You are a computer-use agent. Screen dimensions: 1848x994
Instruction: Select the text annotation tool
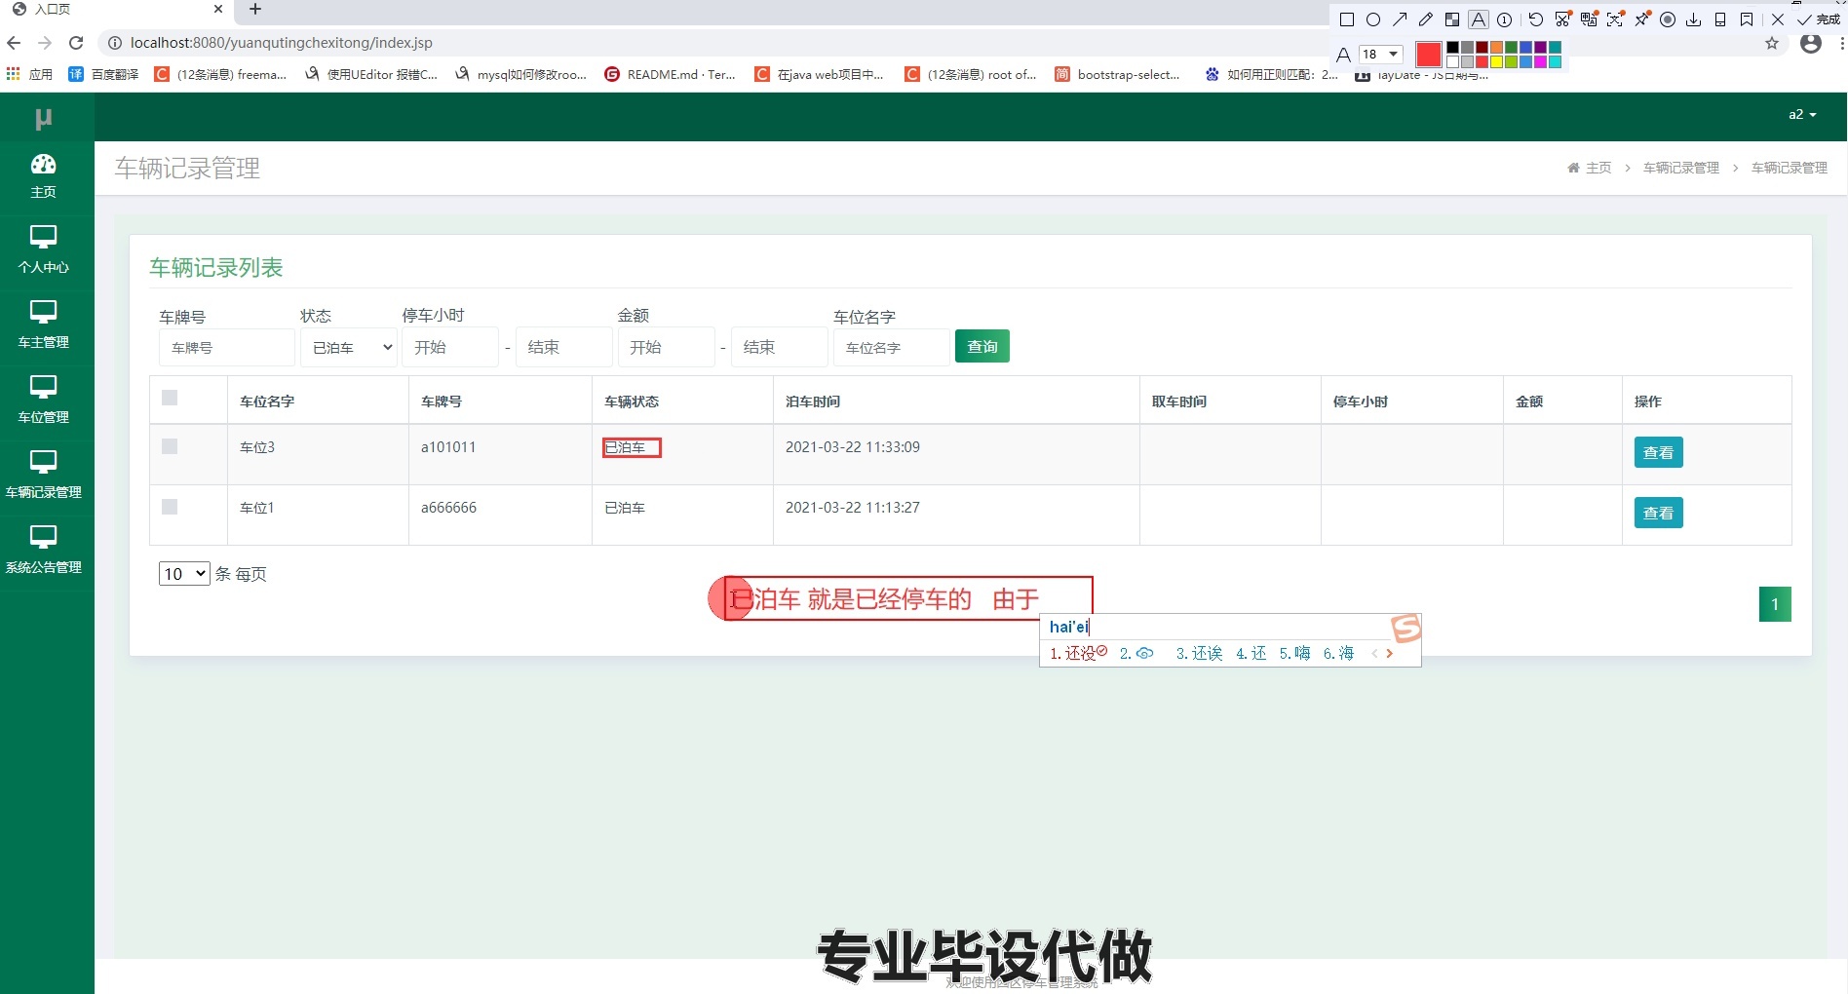1479,19
